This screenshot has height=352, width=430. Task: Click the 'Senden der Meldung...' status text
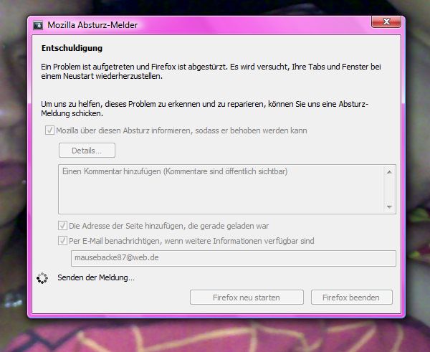[96, 277]
